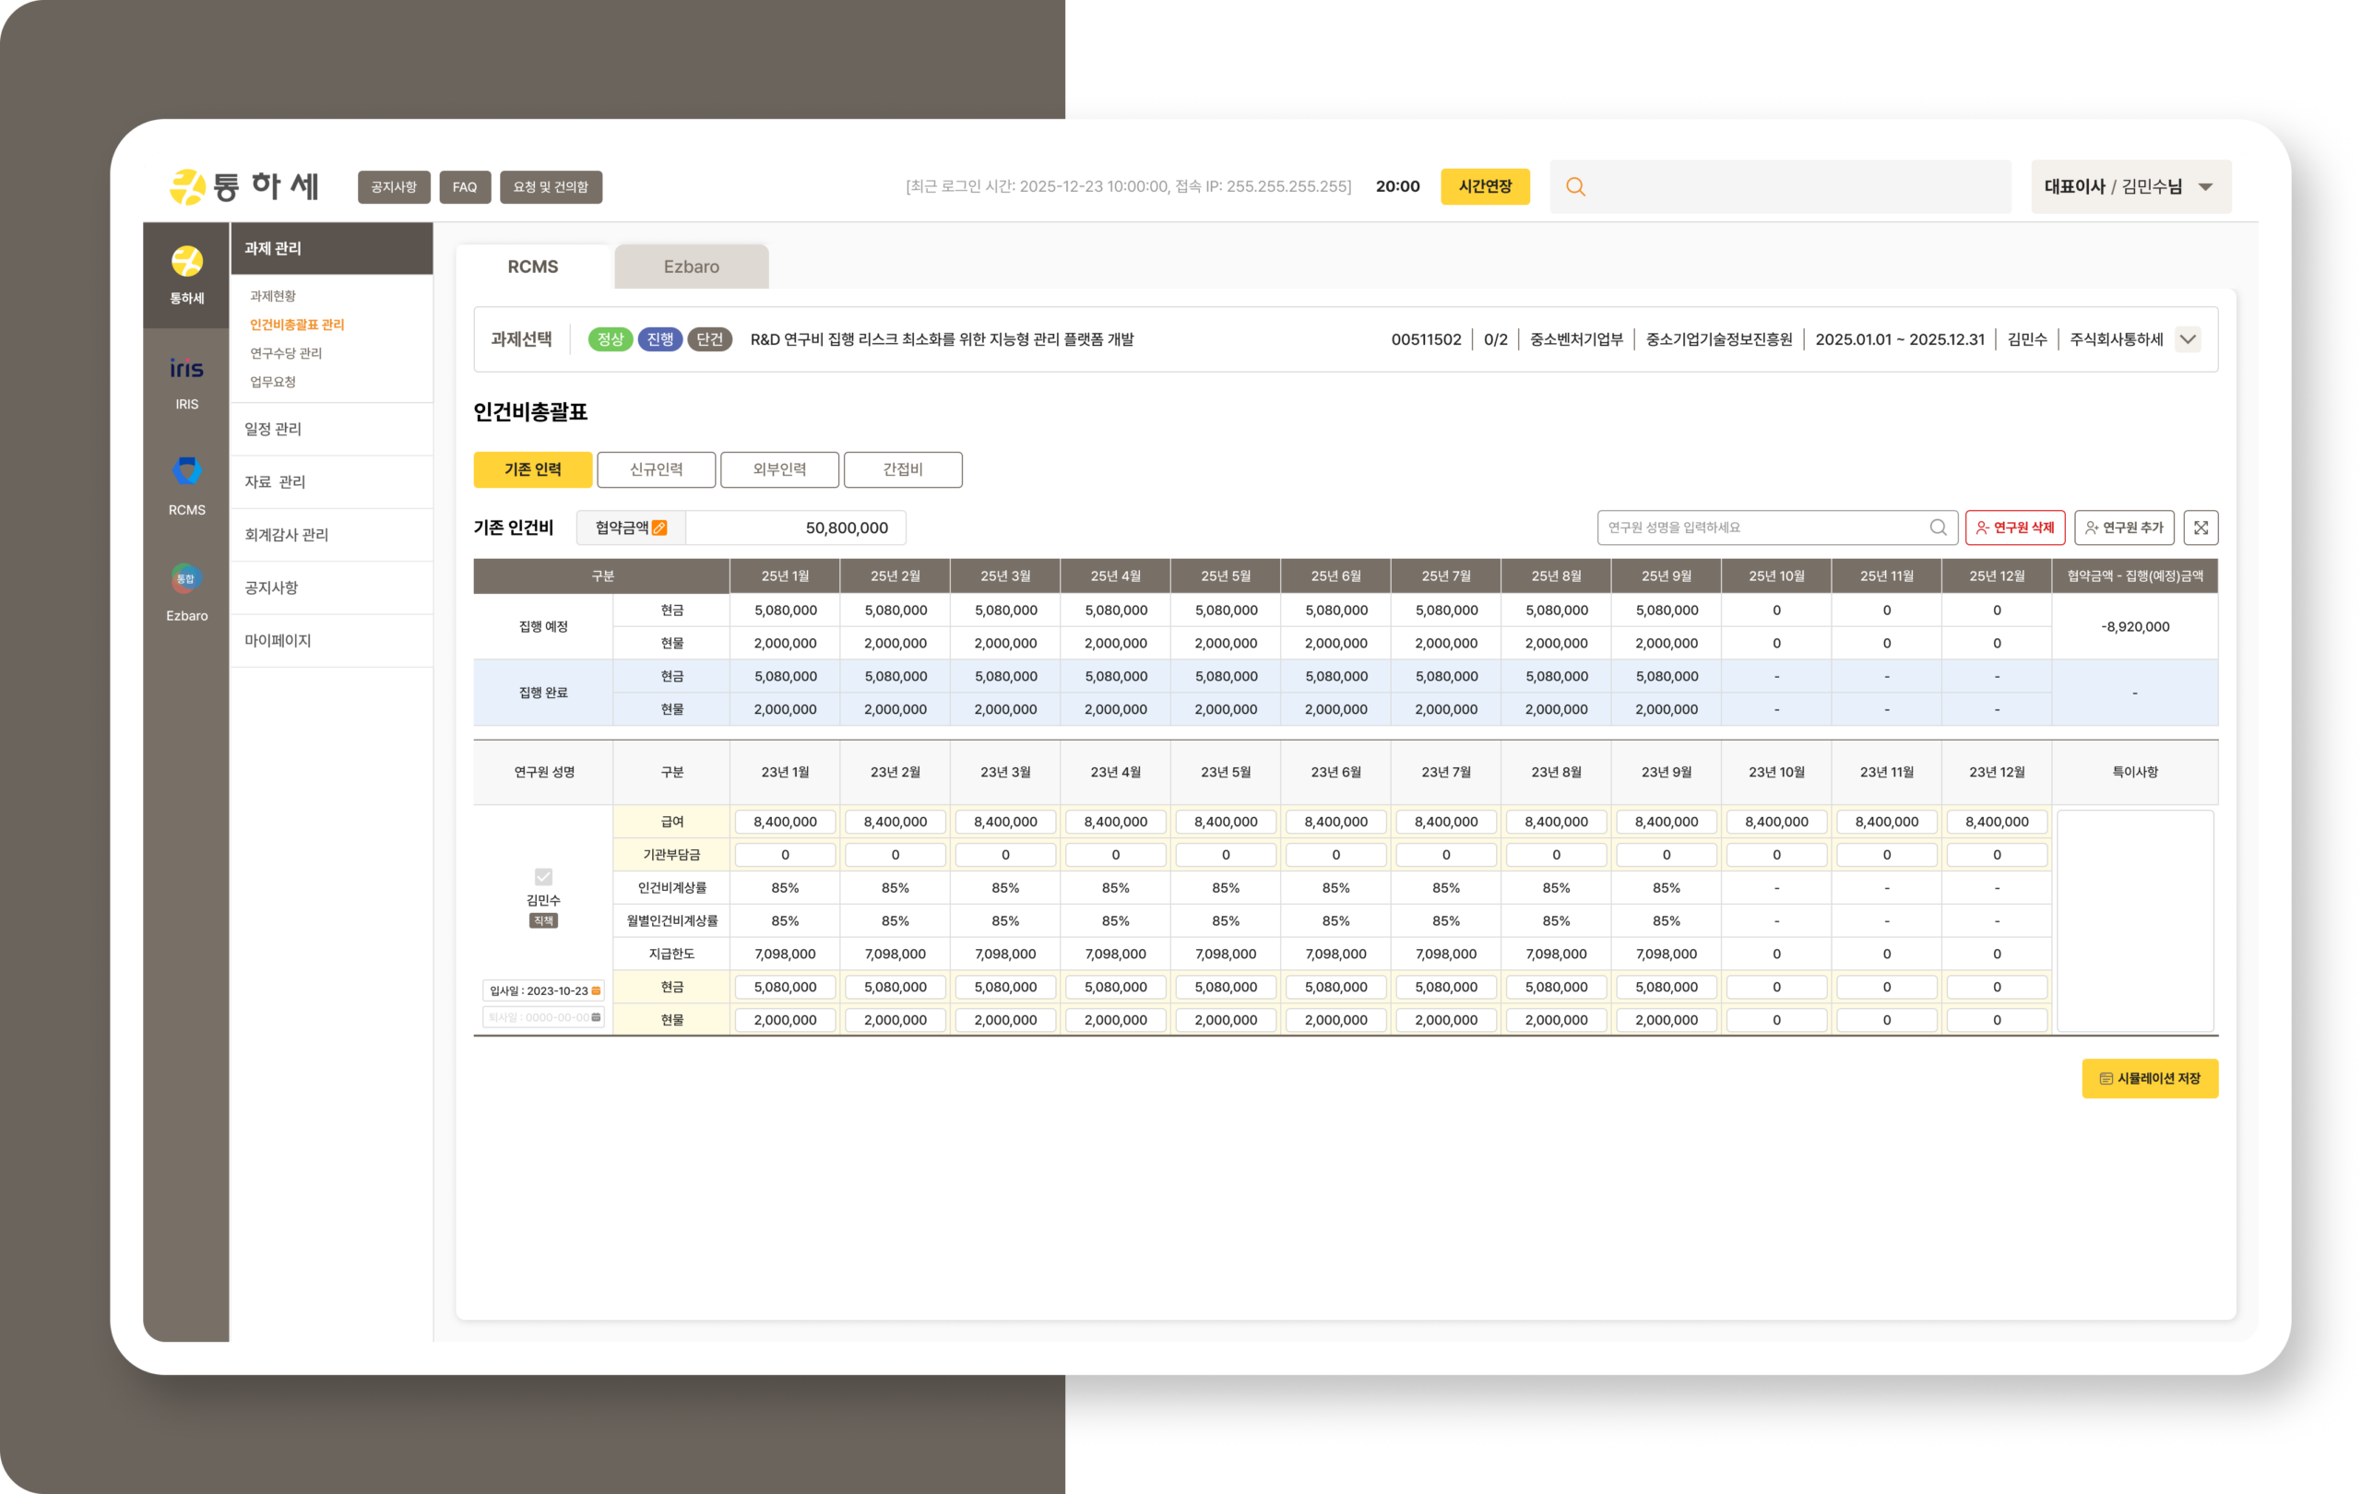Click the orange search magnifier icon in header
This screenshot has height=1494, width=2361.
pos(1575,186)
